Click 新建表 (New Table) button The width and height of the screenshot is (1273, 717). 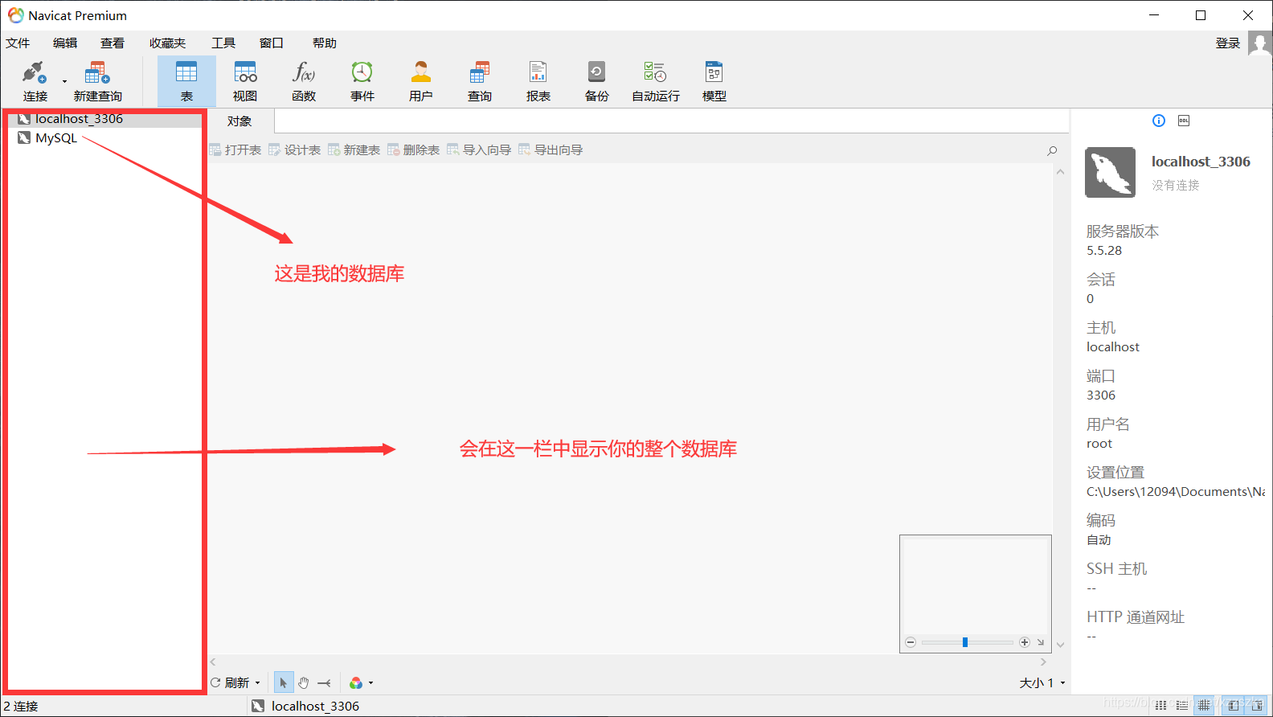(354, 150)
